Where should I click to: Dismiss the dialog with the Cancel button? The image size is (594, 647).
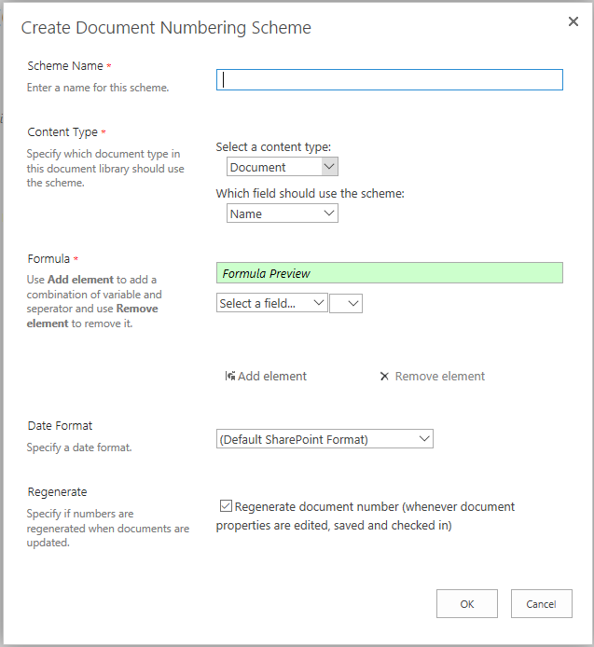[x=541, y=604]
